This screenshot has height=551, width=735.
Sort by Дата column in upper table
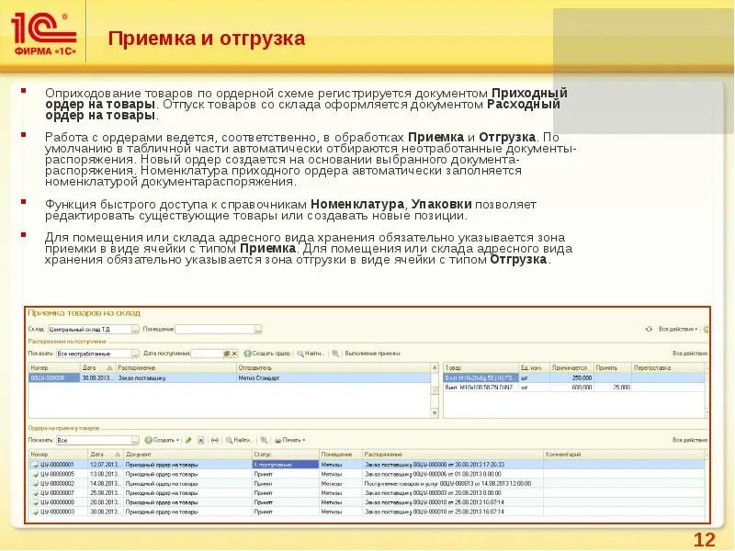pos(97,368)
